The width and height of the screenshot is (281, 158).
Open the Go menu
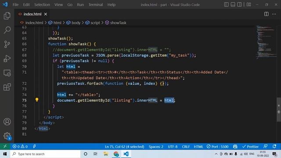70,5
